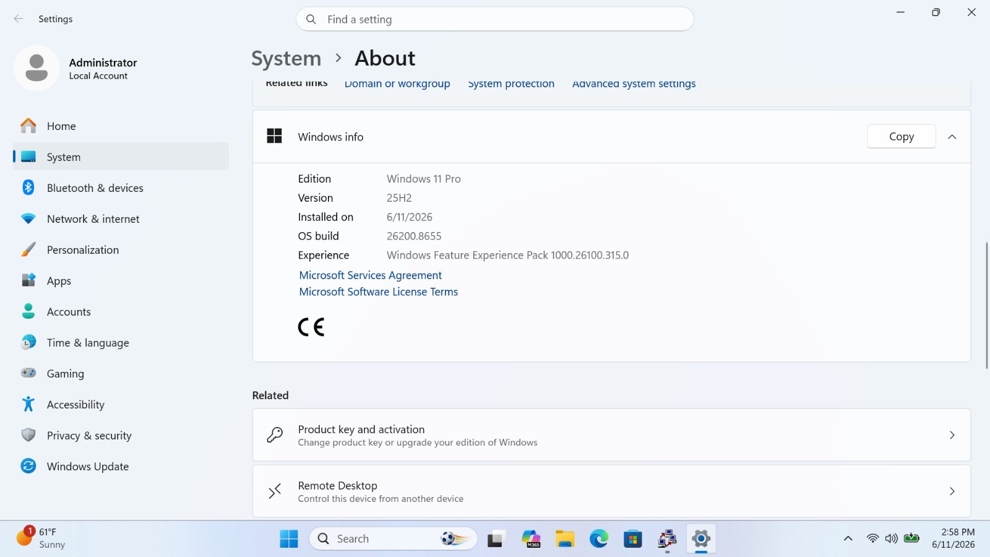The width and height of the screenshot is (990, 557).
Task: Click the Settings gear in the taskbar
Action: point(701,539)
